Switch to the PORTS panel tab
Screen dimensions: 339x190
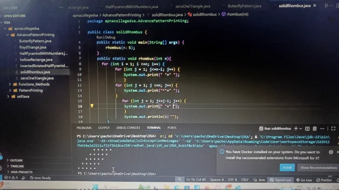(172, 128)
